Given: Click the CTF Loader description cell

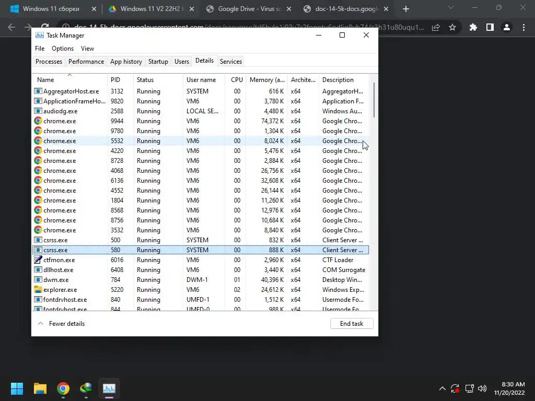Looking at the screenshot, I should (x=338, y=260).
